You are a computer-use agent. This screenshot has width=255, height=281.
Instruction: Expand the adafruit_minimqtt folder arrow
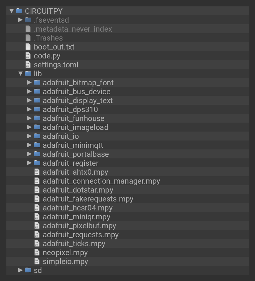pos(30,145)
